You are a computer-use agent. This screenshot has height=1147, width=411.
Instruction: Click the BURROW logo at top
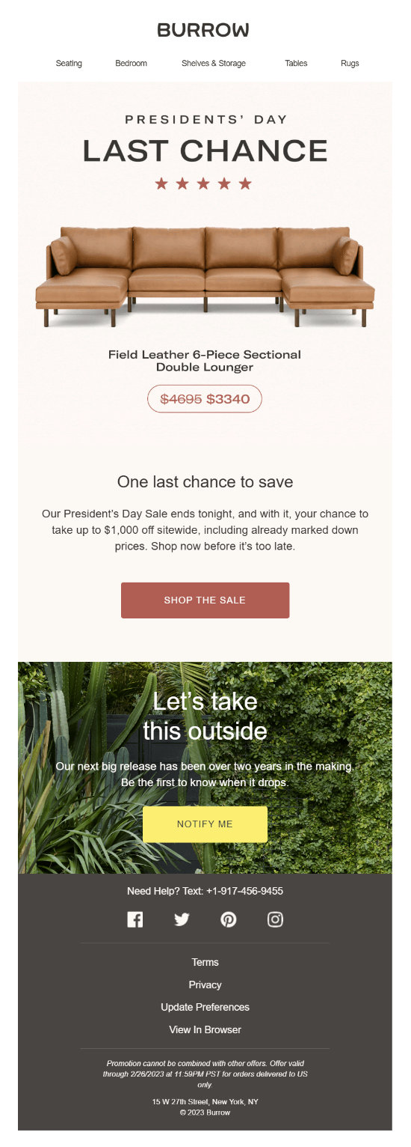(x=203, y=30)
